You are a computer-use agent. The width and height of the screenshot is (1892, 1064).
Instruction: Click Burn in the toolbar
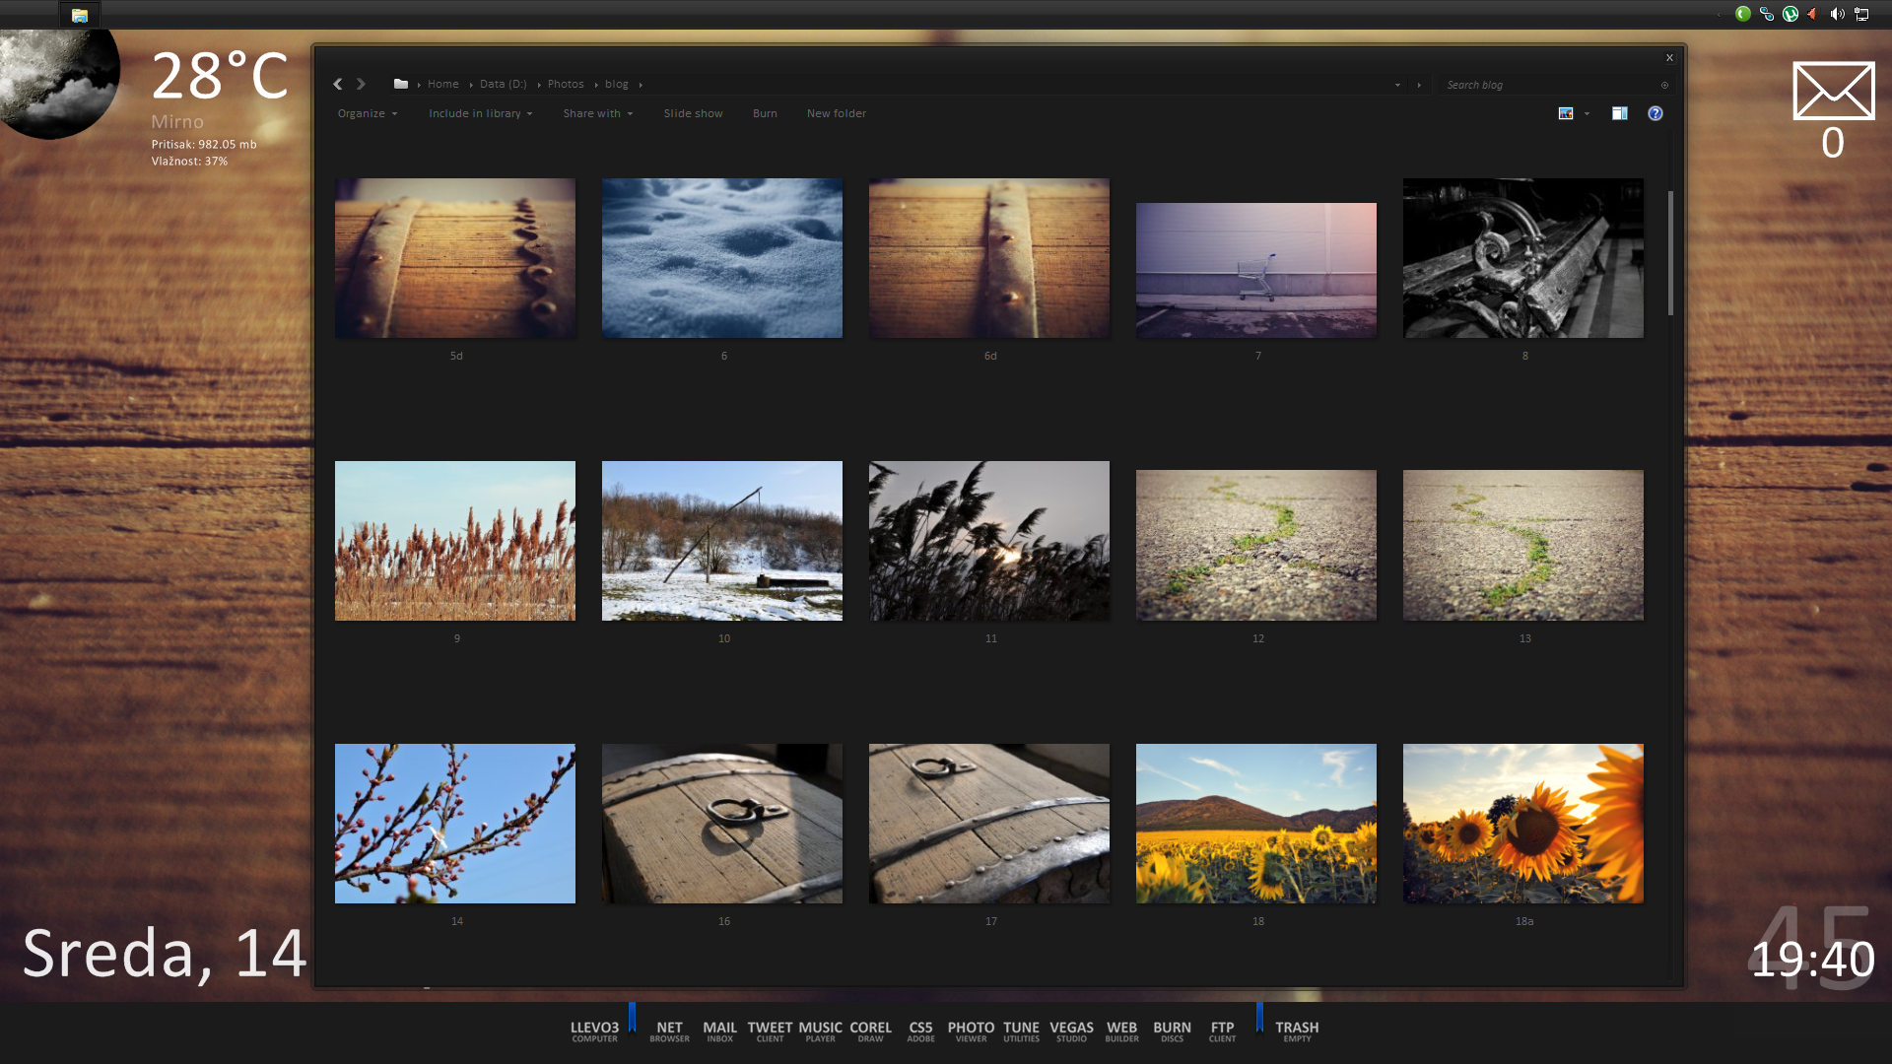[x=765, y=113]
